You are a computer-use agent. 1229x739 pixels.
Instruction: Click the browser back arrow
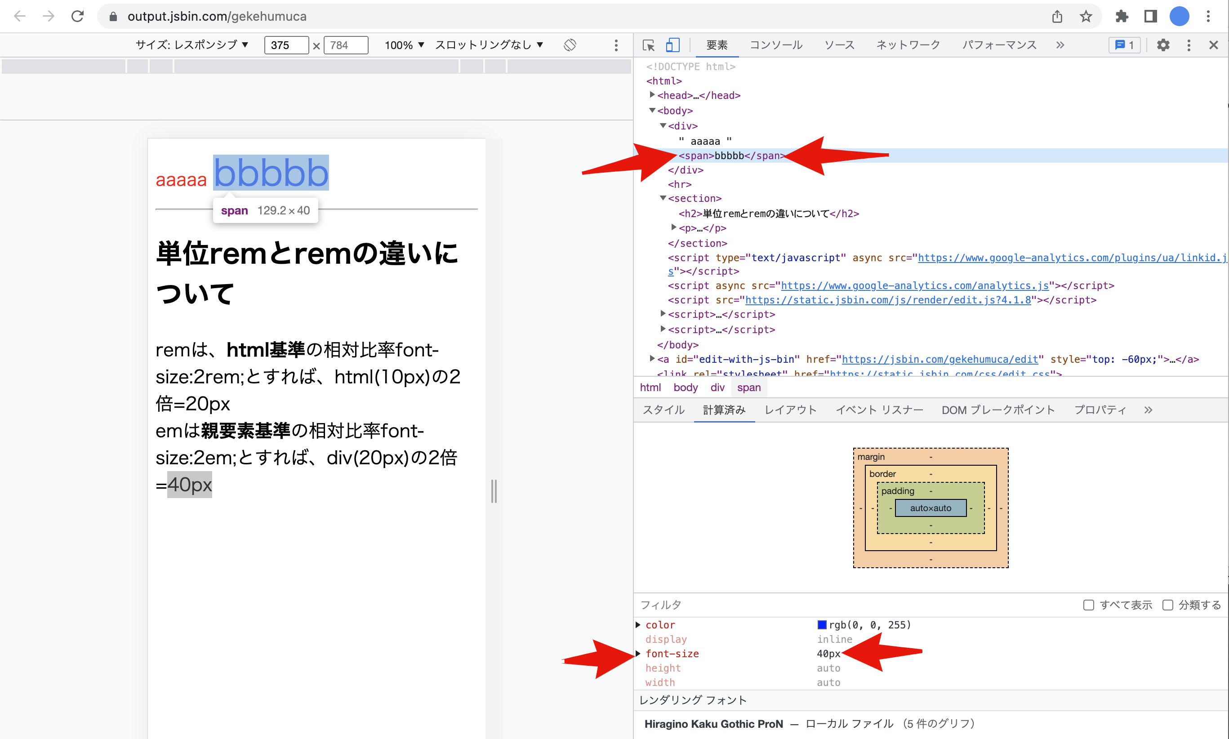click(19, 16)
